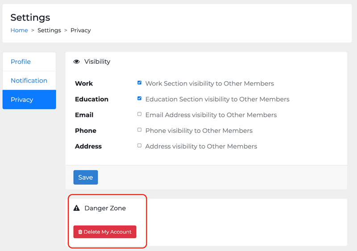Select the Privacy tab in the sidebar
The image size is (357, 251).
[22, 99]
